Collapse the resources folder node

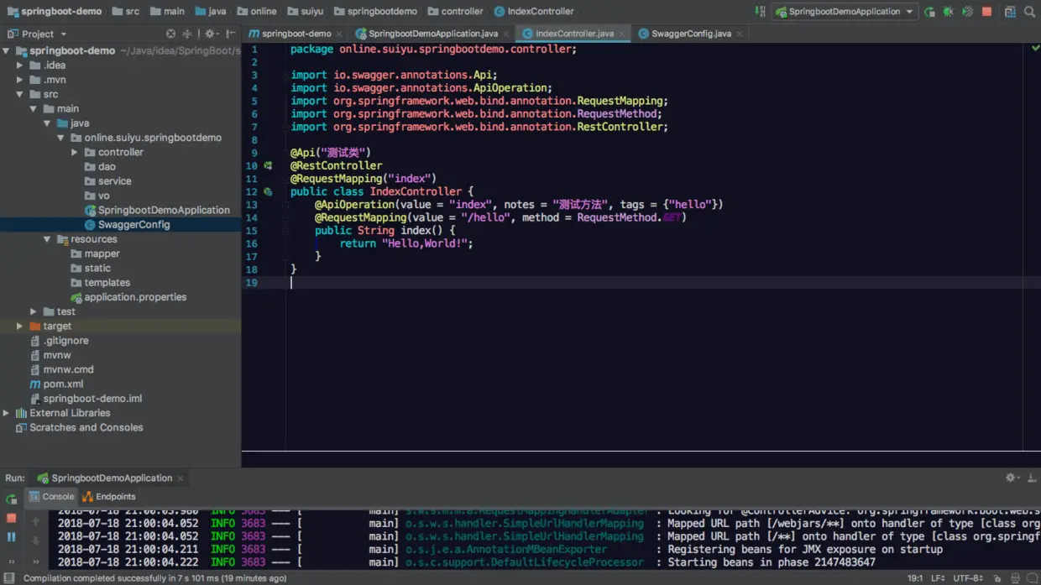[47, 239]
